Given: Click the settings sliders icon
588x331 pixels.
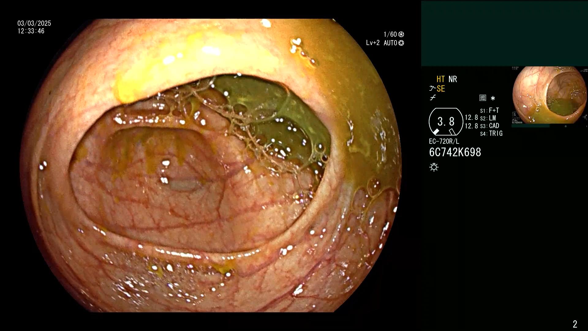Looking at the screenshot, I should click(483, 98).
